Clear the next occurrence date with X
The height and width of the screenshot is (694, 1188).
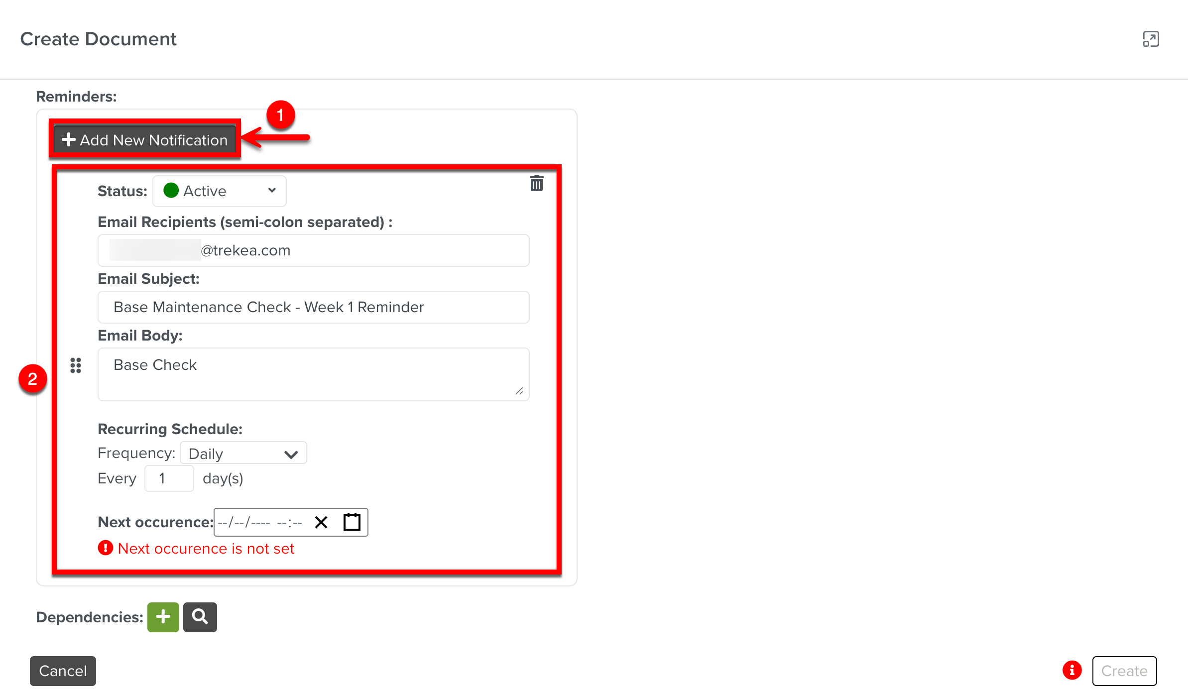tap(321, 522)
